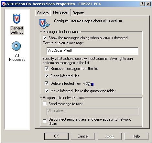Uncheck Delete infected files checkbox

tap(47, 83)
